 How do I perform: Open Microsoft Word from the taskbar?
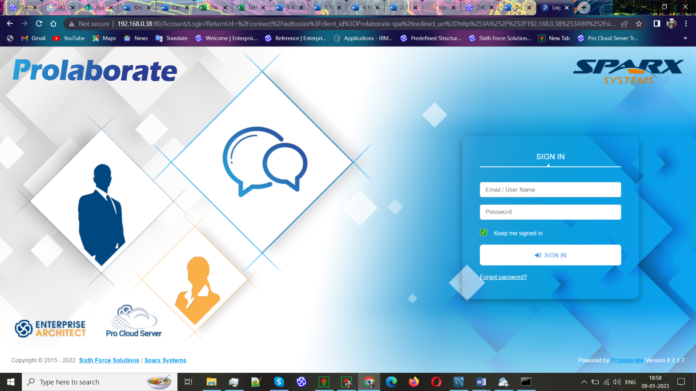pyautogui.click(x=481, y=382)
